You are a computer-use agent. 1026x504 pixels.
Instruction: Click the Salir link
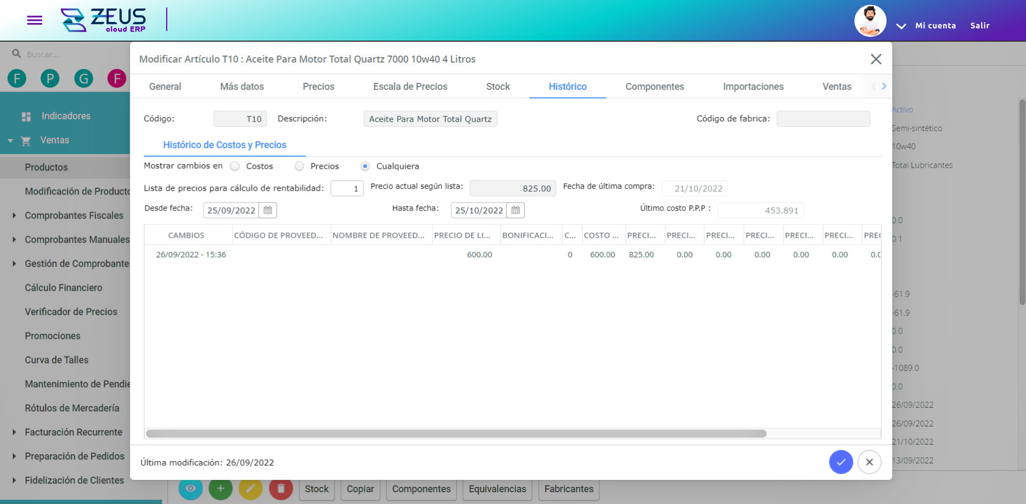click(x=980, y=26)
